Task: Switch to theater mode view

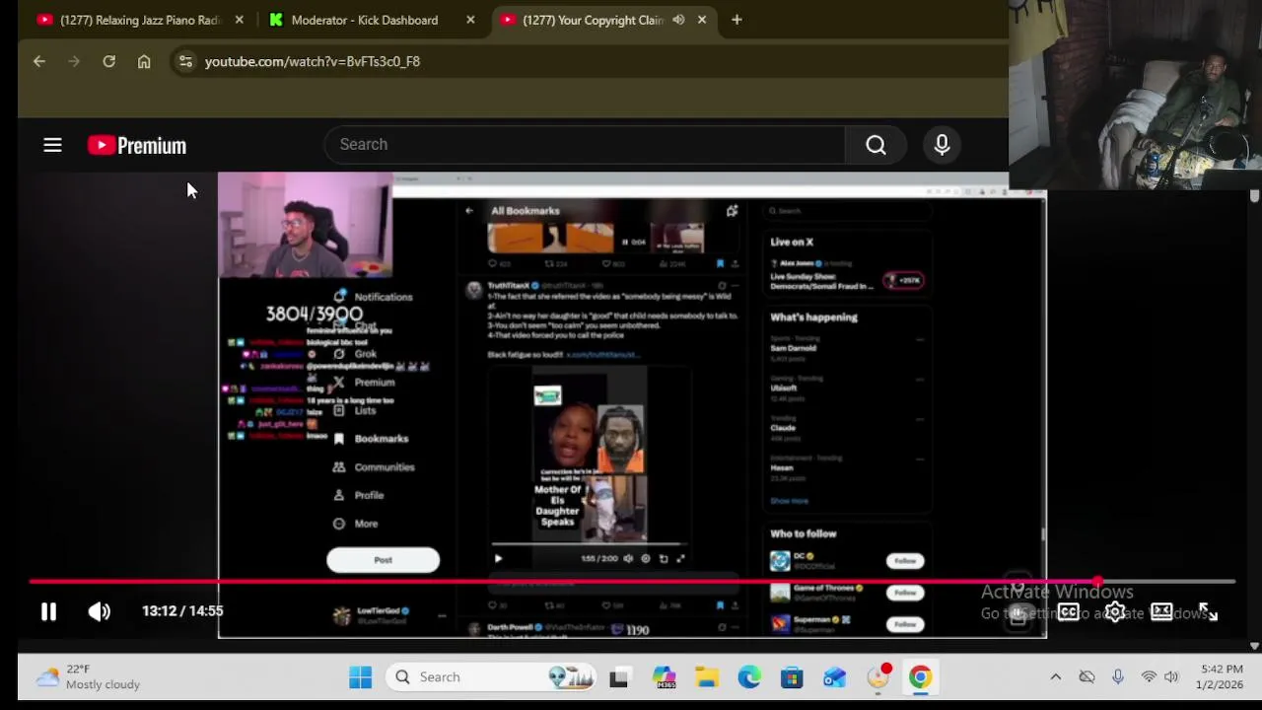Action: point(1161,612)
